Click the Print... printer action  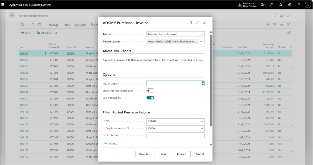(26, 33)
